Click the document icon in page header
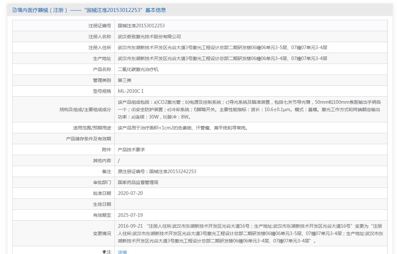 pyautogui.click(x=14, y=10)
